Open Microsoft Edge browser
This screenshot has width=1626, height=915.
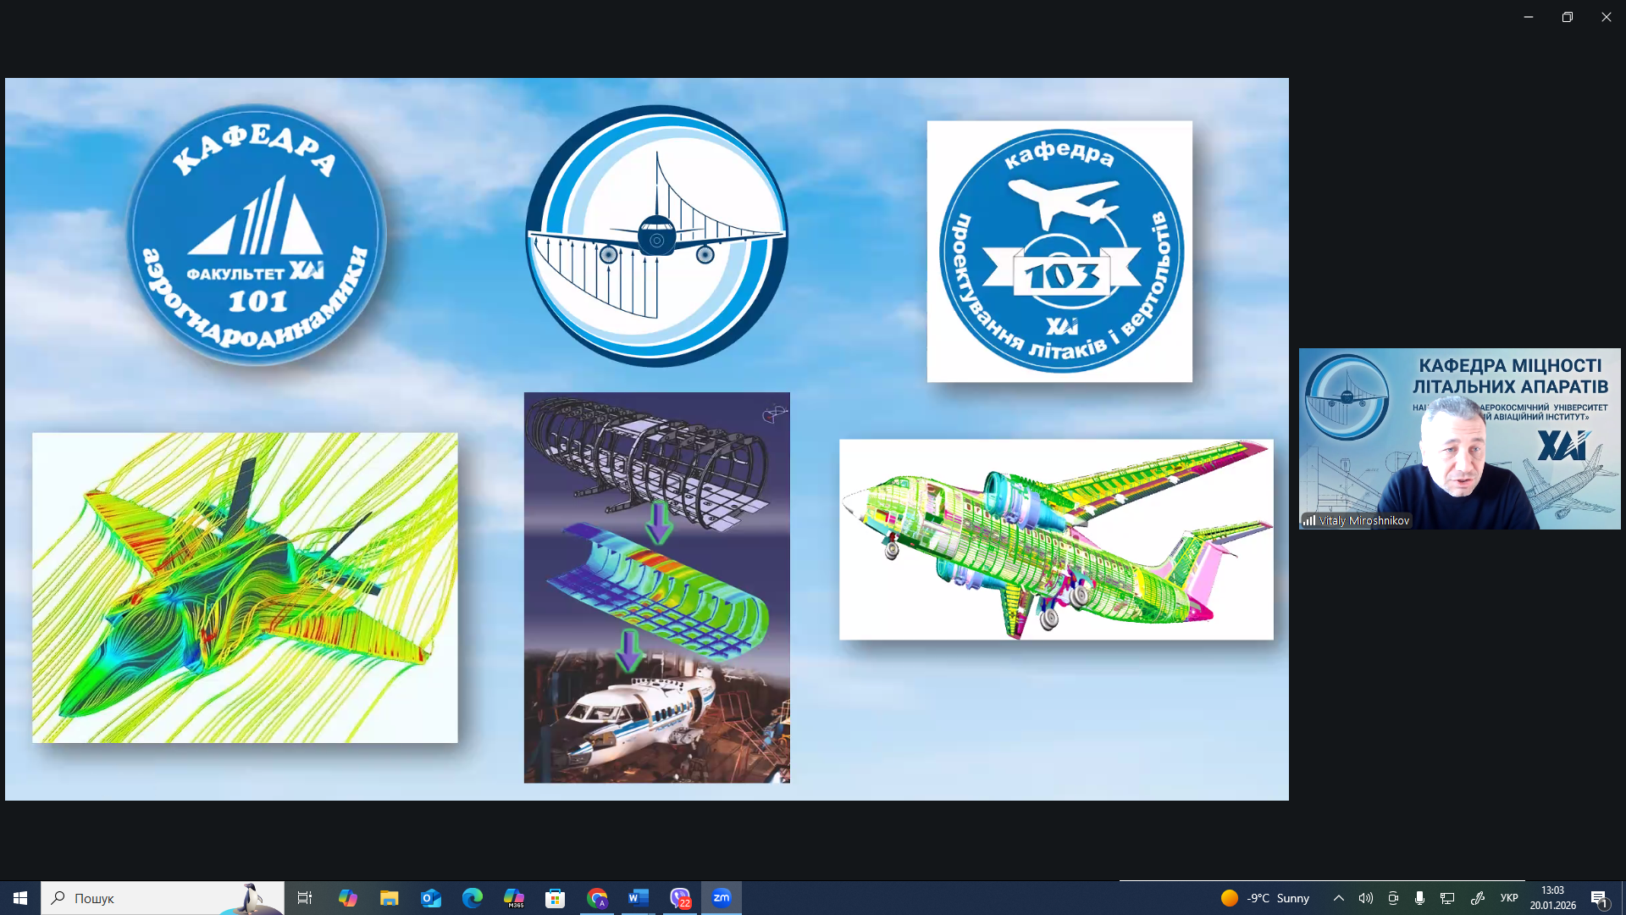(473, 898)
